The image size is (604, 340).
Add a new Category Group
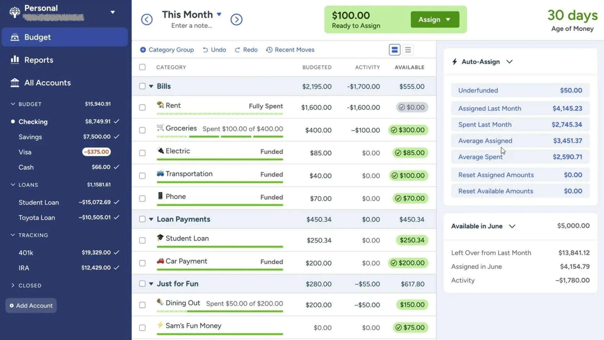pos(167,50)
